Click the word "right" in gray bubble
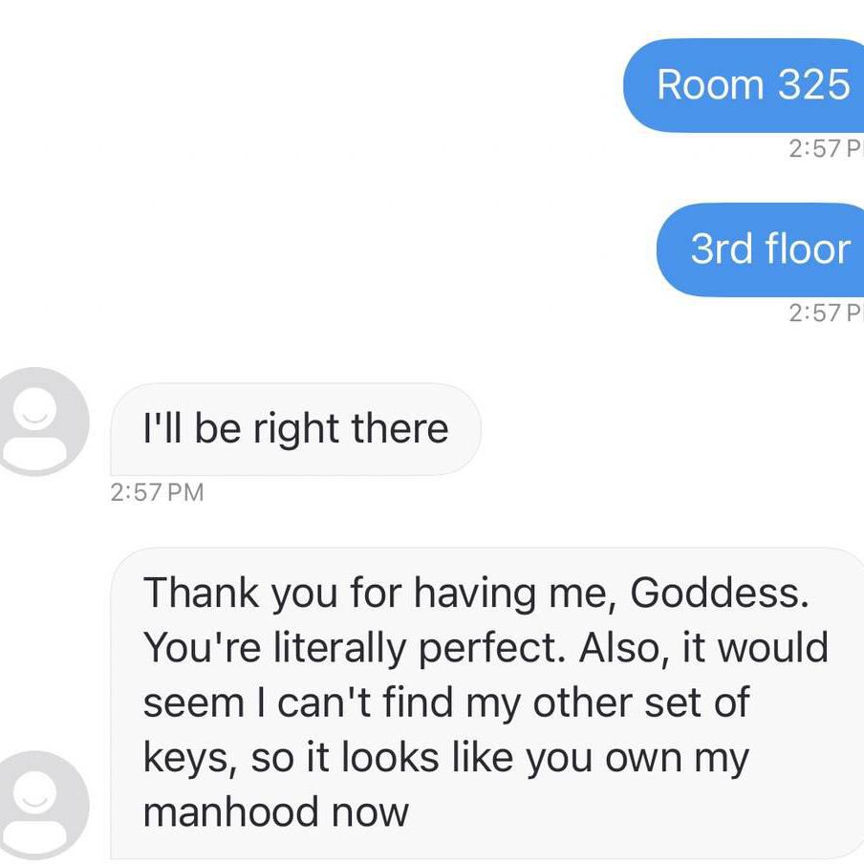The image size is (864, 864). point(296,430)
